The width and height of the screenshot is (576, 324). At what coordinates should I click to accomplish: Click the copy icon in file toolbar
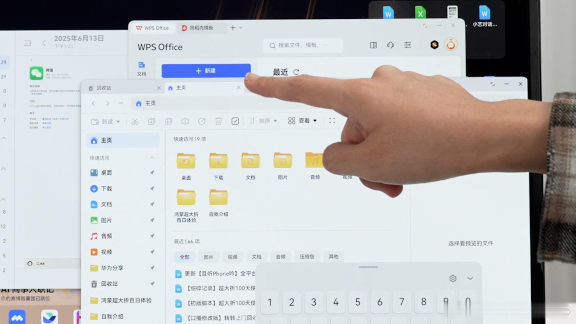[x=151, y=121]
